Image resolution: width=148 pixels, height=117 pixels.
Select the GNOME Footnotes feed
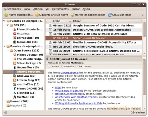[23, 72]
